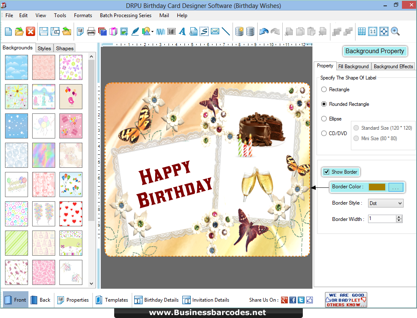Open the Fill Background tab

pos(353,67)
